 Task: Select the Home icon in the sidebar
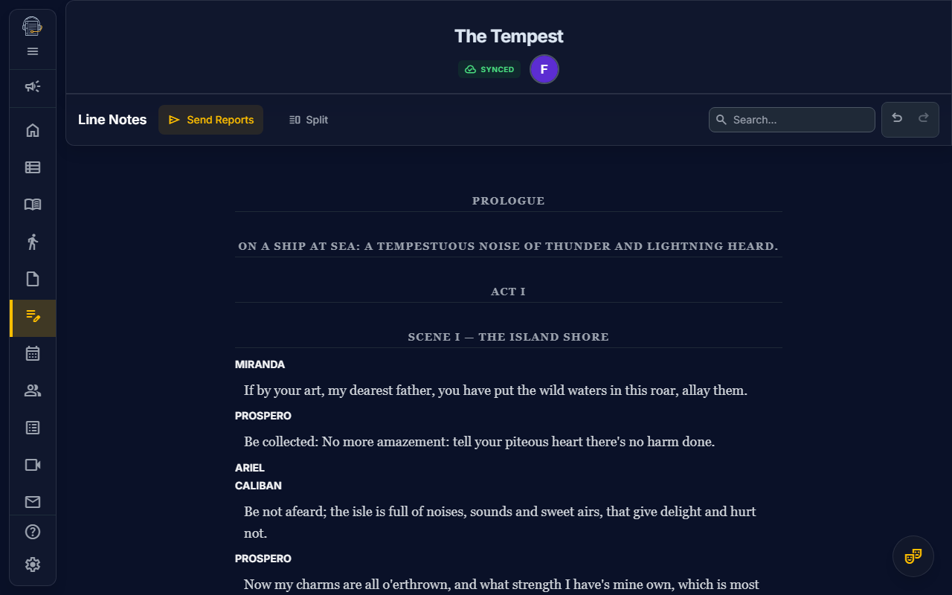tap(33, 129)
